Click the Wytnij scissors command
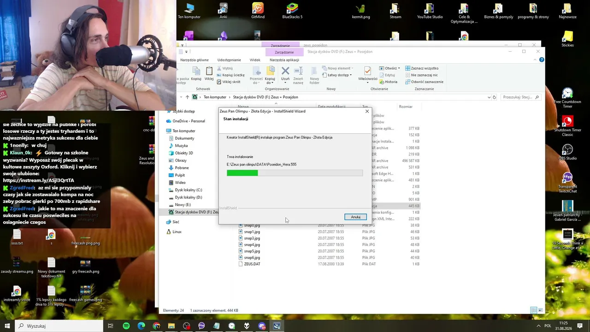Viewport: 590px width, 332px height. (x=224, y=68)
